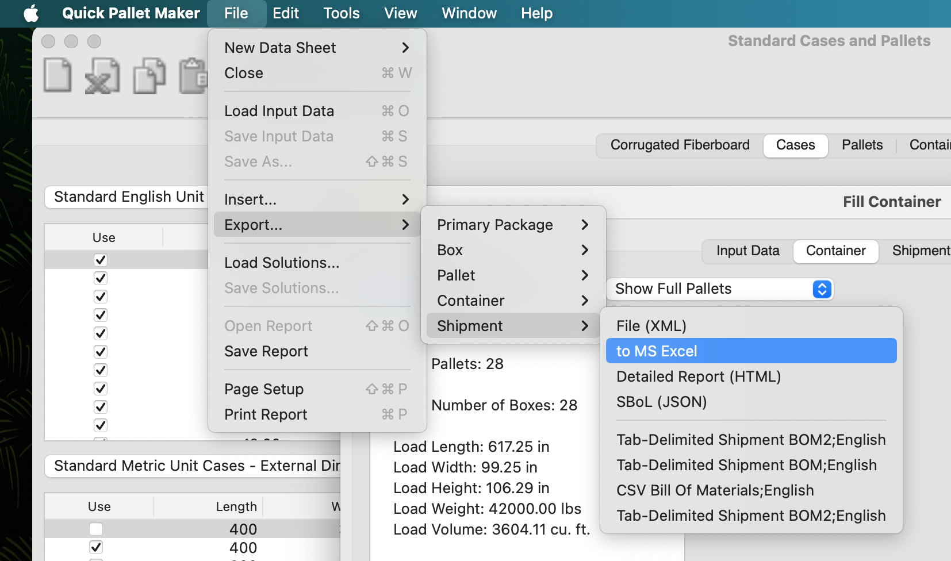Choose Print Report menu item
Viewport: 951px width, 561px height.
coord(317,414)
